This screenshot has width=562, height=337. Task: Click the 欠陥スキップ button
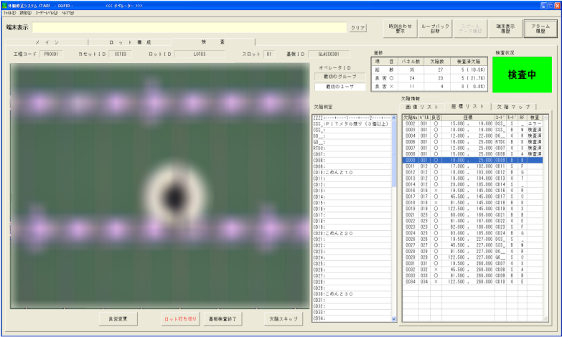point(283,317)
